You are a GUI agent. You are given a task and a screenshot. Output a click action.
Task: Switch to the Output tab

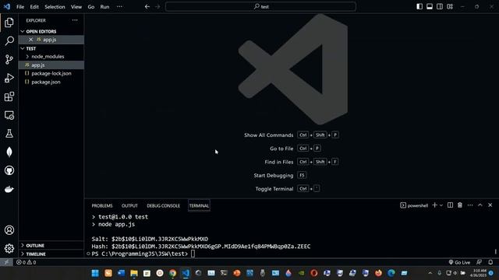coord(129,205)
